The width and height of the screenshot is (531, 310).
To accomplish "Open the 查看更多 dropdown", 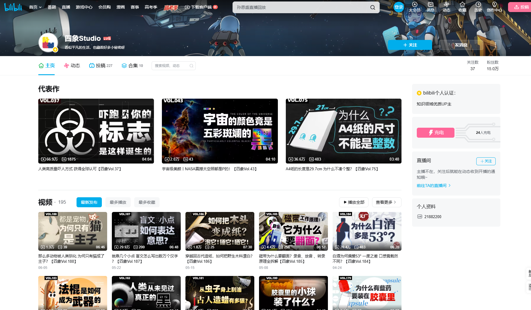I will pyautogui.click(x=386, y=202).
